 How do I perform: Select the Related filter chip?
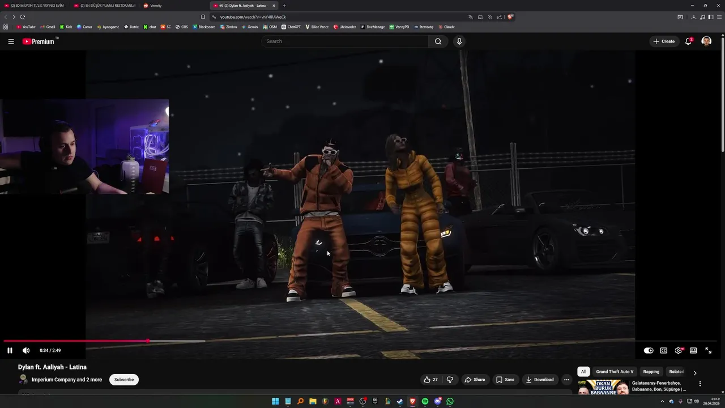[x=676, y=372]
